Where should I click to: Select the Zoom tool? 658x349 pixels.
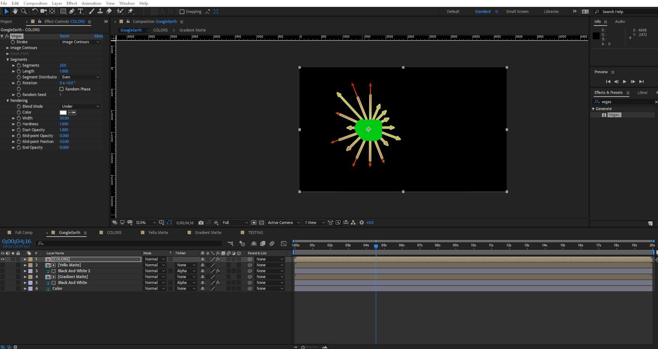coord(23,11)
